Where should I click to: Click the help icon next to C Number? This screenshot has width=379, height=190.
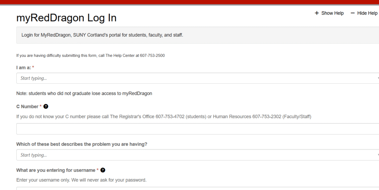(46, 107)
